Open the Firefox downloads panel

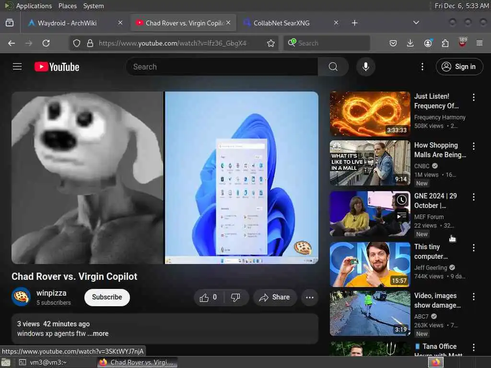click(410, 43)
